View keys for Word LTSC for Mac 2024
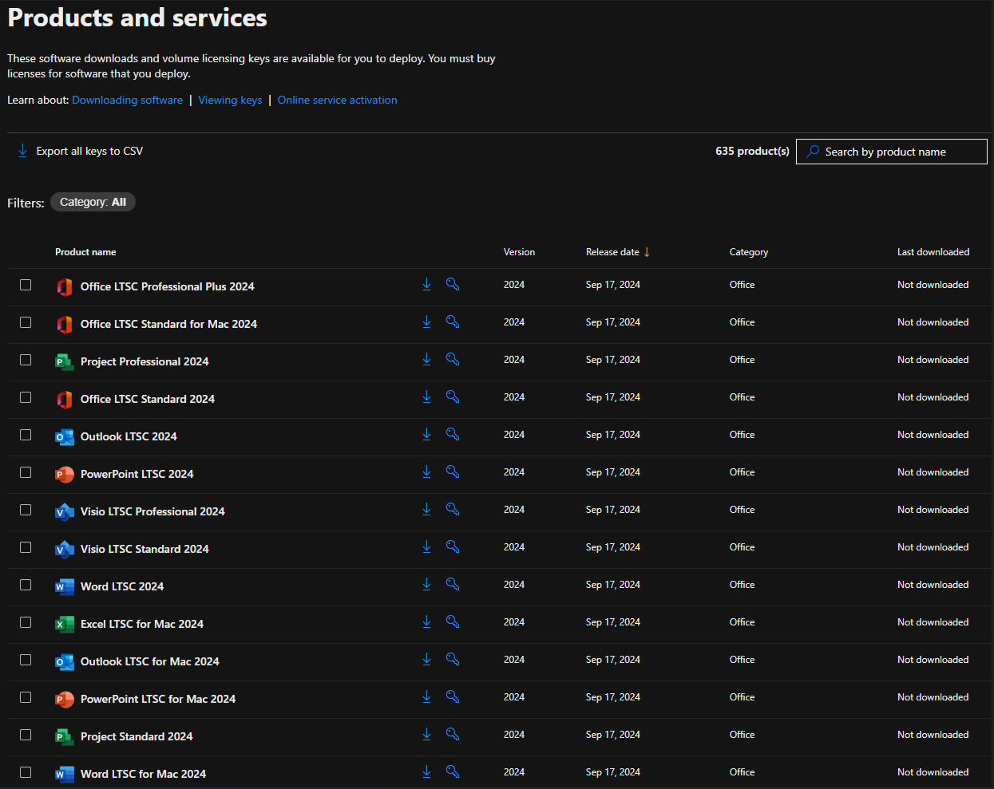994x789 pixels. tap(453, 771)
